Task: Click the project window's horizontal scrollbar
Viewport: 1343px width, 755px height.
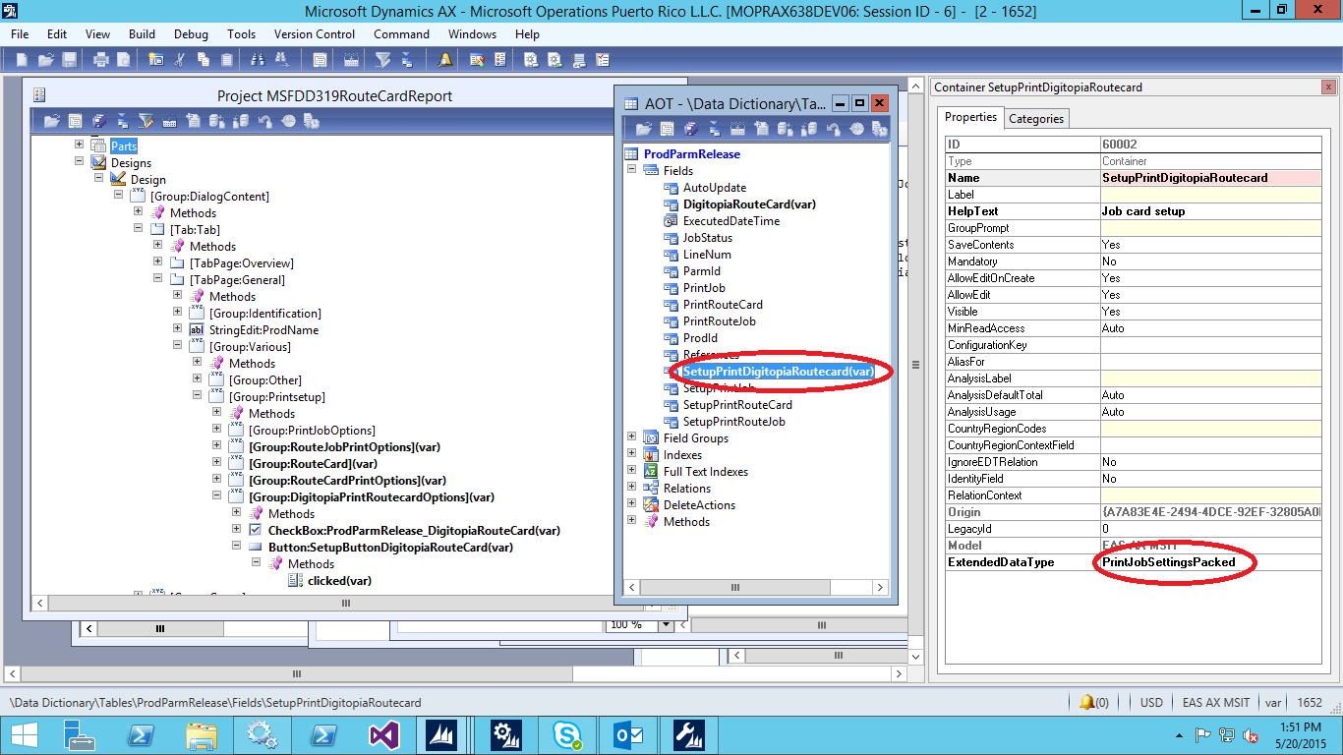Action: pyautogui.click(x=344, y=603)
